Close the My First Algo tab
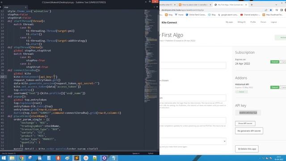 coord(246,5)
